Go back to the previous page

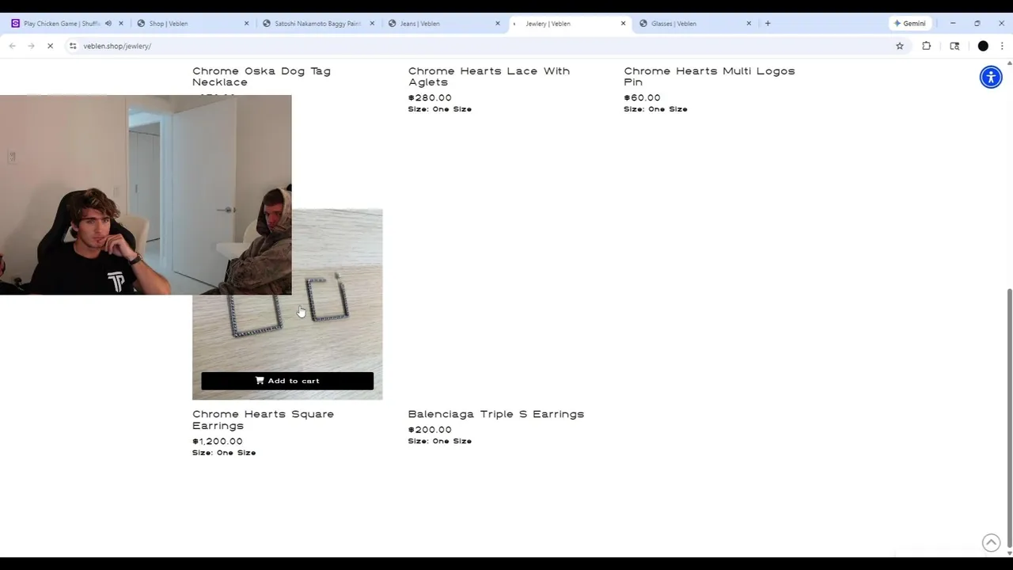(12, 46)
